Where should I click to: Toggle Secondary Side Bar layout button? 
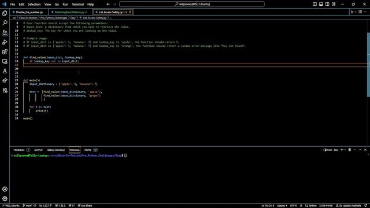click(327, 4)
